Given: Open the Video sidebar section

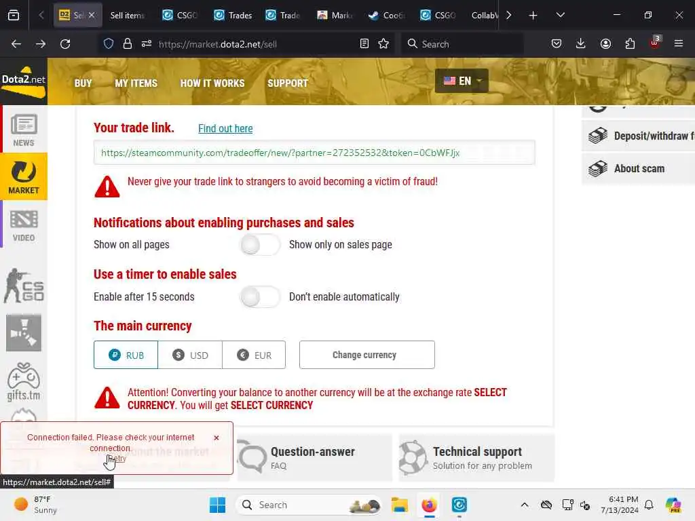Looking at the screenshot, I should tap(24, 224).
